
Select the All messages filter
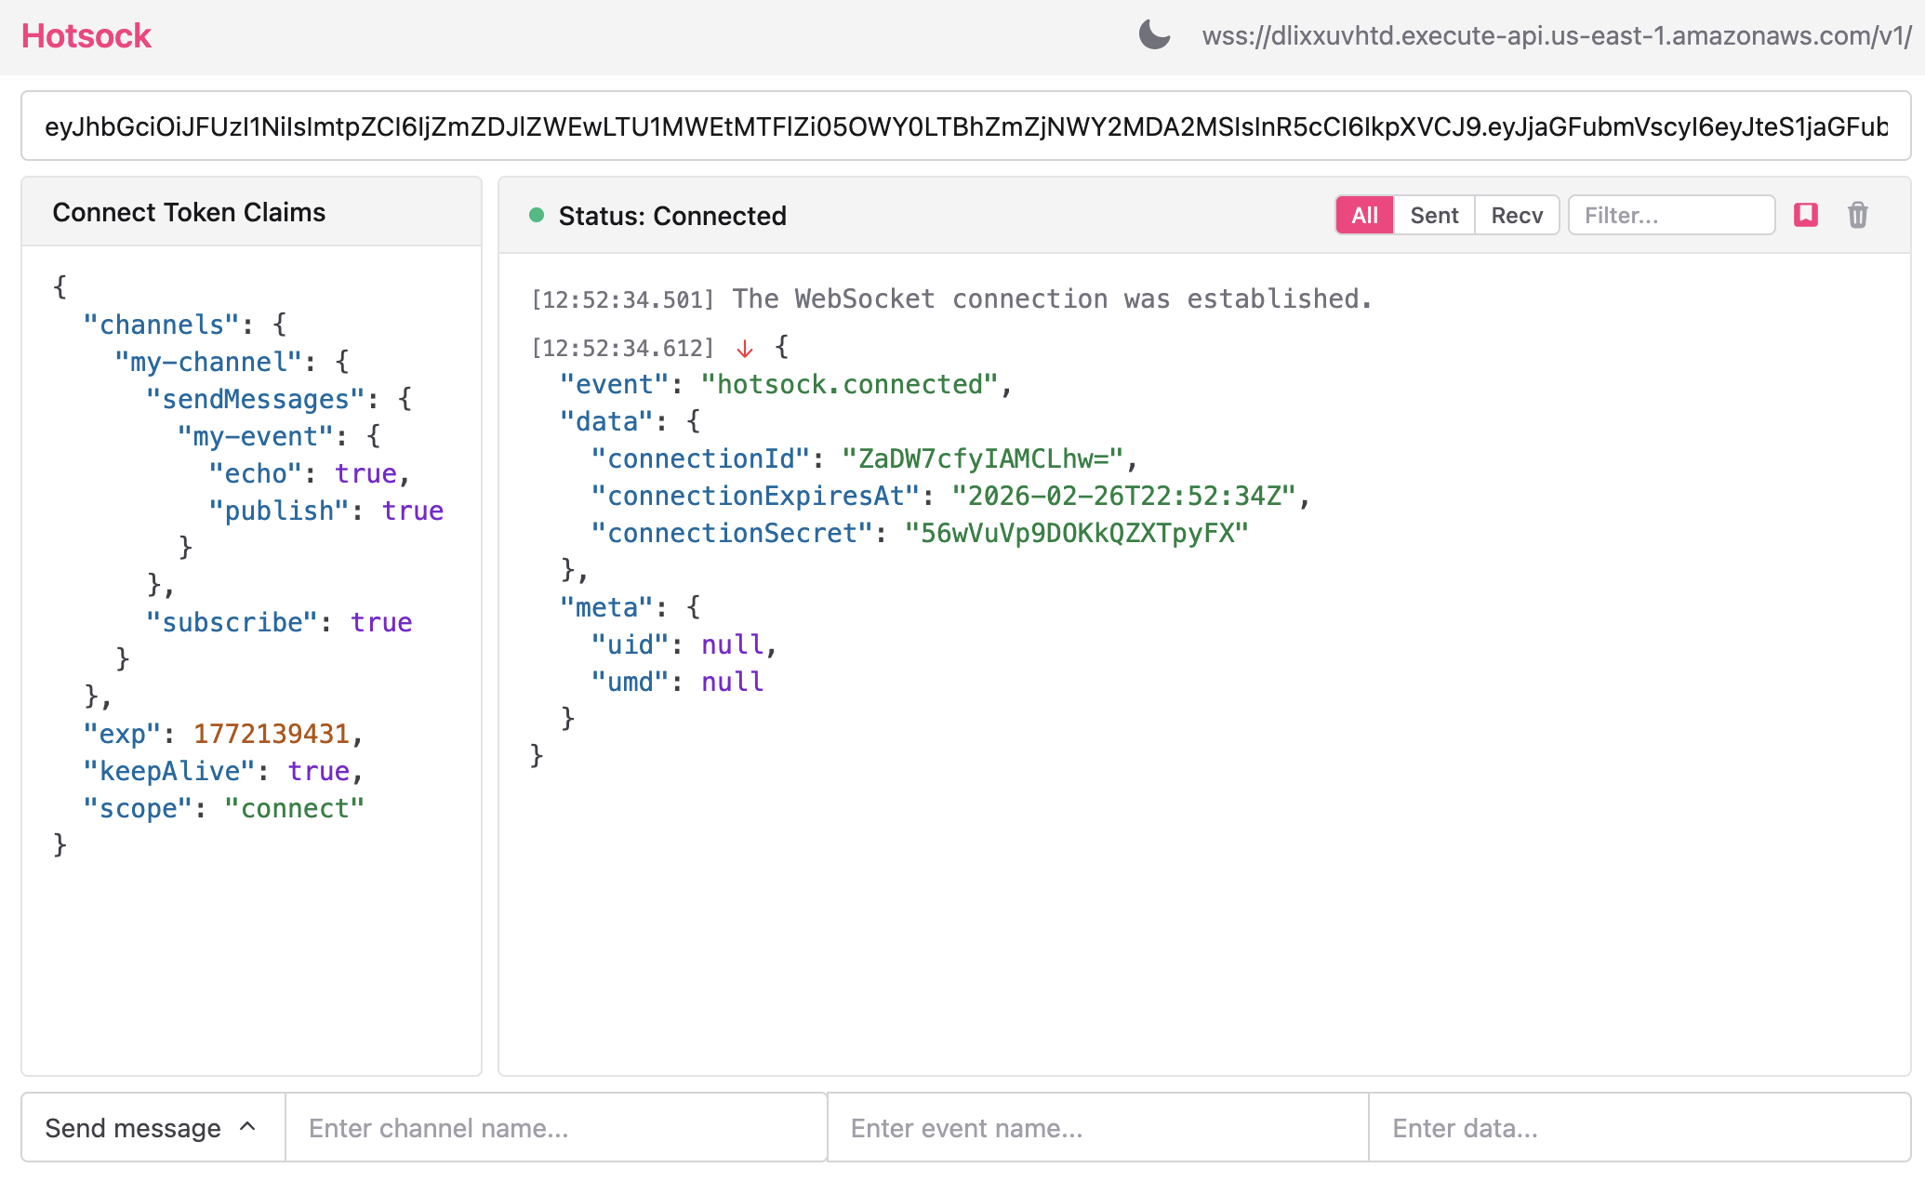pos(1363,215)
